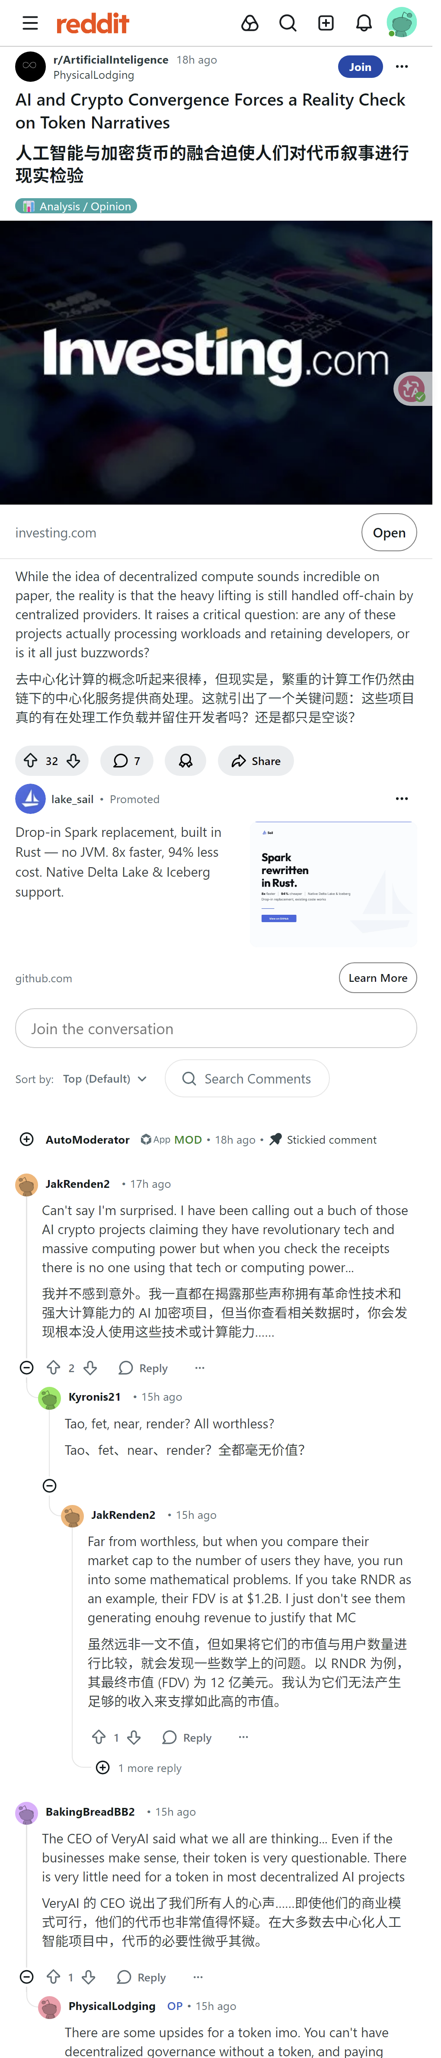Image resolution: width=441 pixels, height=2058 pixels.
Task: Expand the '1 more reply' thread
Action: 103,1768
